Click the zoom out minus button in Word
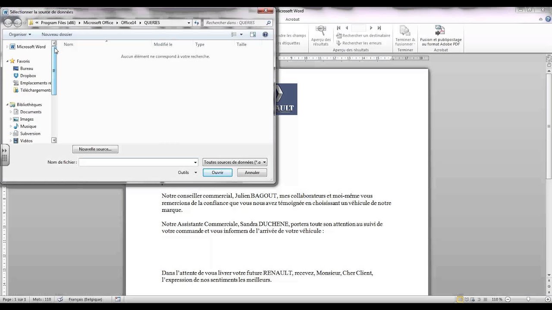This screenshot has width=552, height=310. [x=508, y=299]
